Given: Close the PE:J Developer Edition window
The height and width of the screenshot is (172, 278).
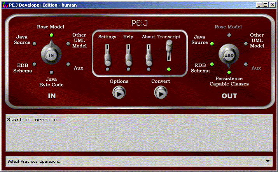Looking at the screenshot, I should 272,5.
